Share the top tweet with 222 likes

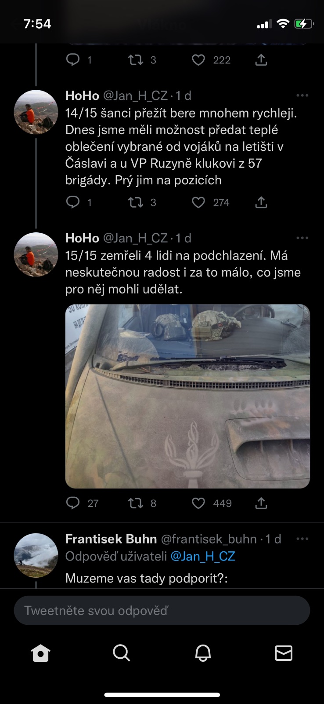pos(261,60)
